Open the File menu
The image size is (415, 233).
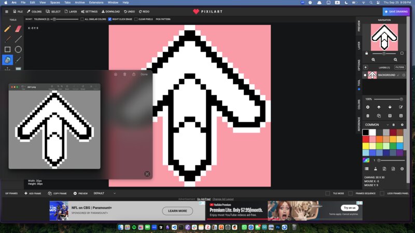[x=18, y=11]
